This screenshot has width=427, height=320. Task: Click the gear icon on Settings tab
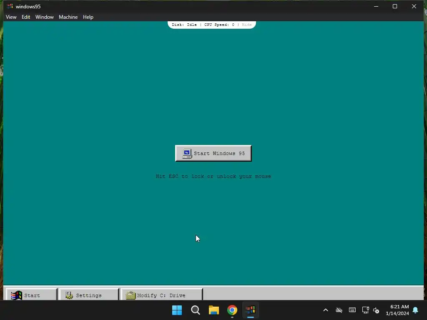point(69,295)
